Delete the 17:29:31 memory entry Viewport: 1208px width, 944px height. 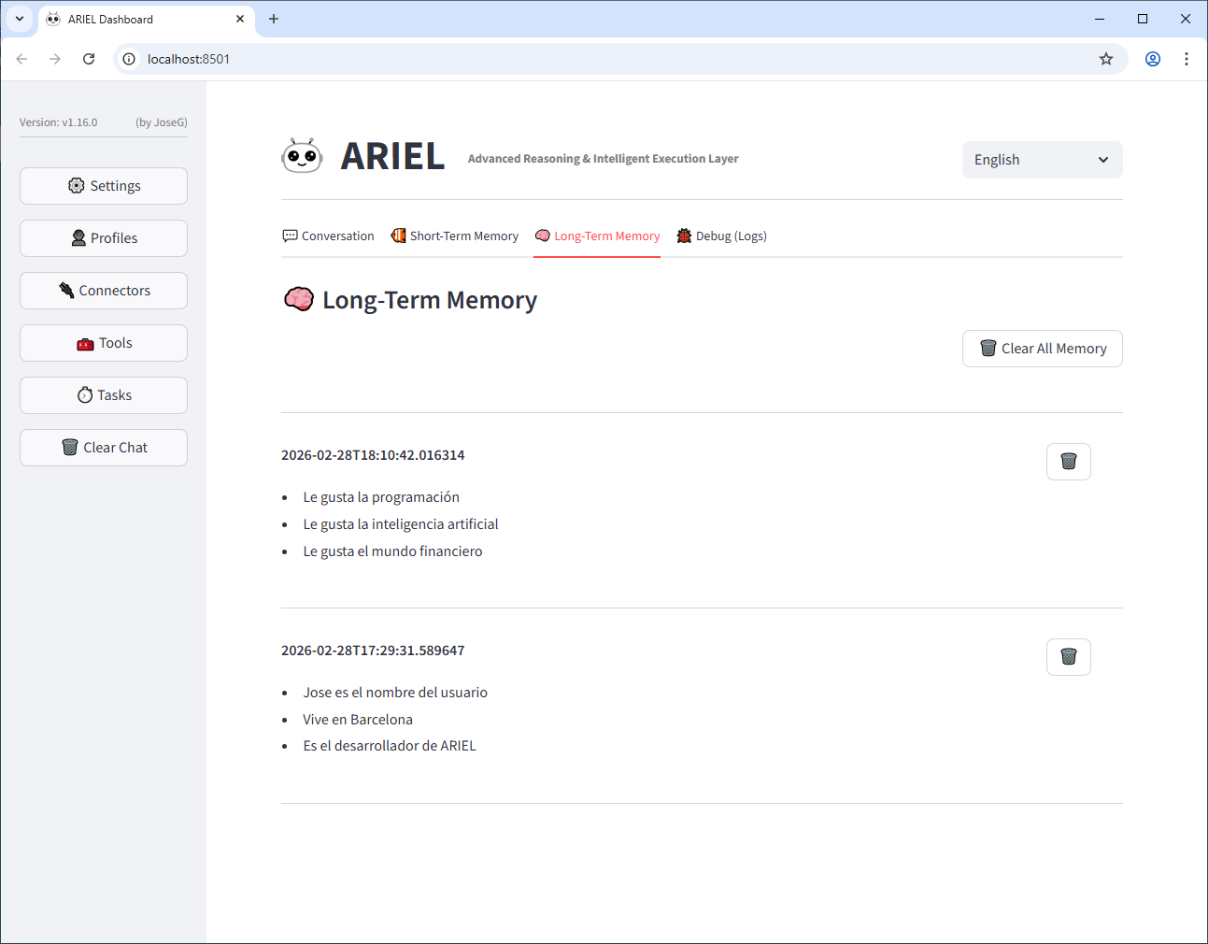[1068, 657]
